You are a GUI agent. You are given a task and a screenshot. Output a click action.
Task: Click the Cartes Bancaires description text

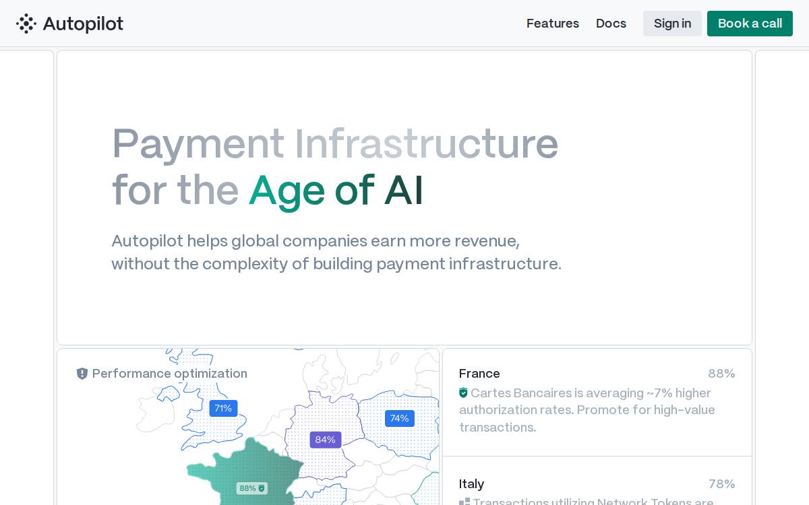tap(587, 410)
